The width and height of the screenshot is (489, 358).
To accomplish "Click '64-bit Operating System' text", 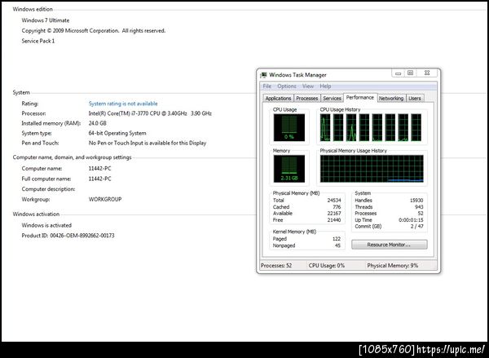I will click(x=117, y=133).
